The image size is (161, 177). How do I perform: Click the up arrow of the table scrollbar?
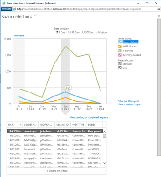coord(104,132)
